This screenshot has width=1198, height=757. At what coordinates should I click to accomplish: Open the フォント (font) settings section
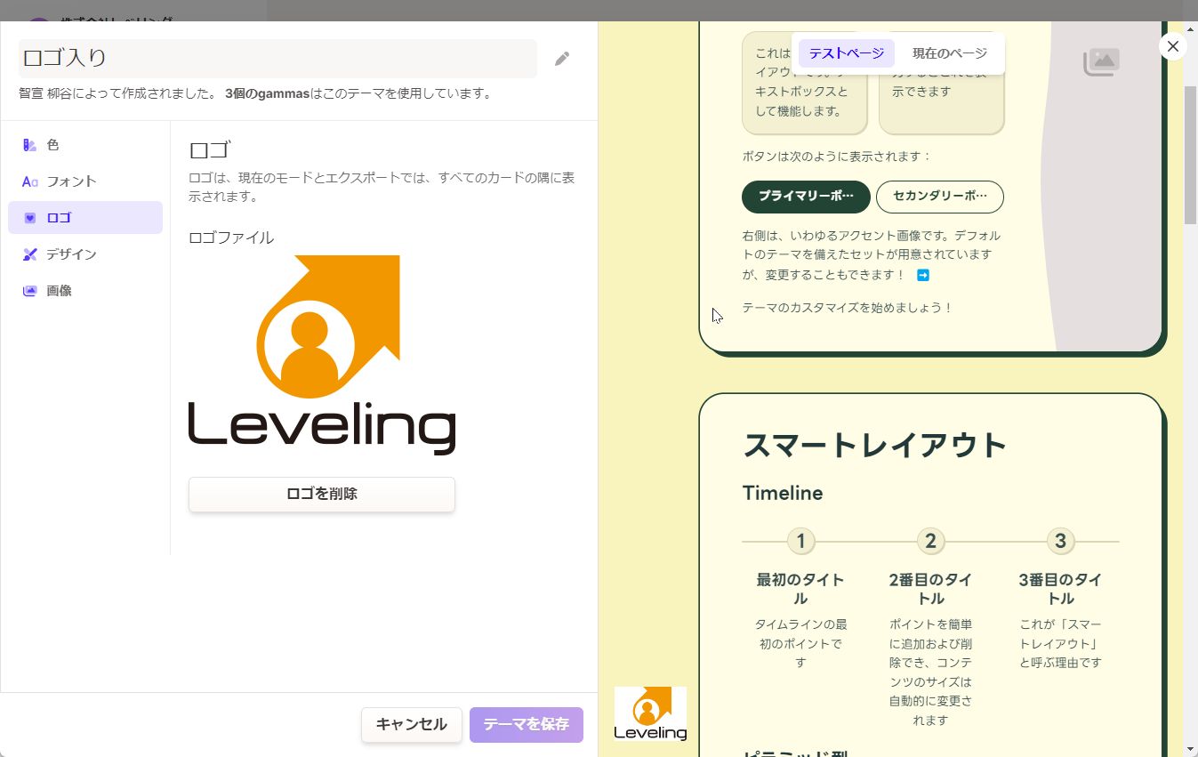[x=72, y=181]
